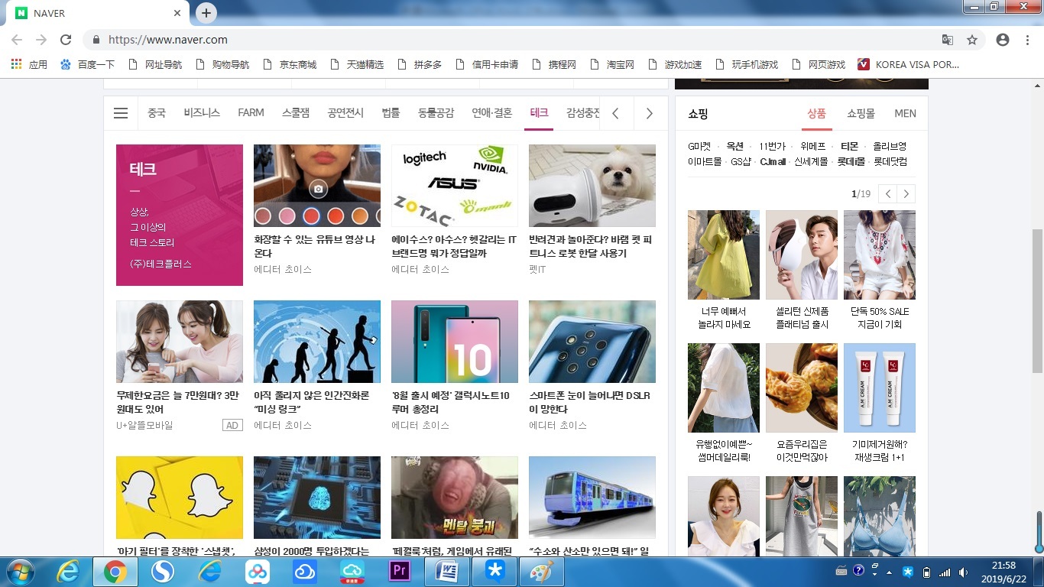Switch to the 공연전시 category tab
The image size is (1044, 587).
click(x=346, y=113)
